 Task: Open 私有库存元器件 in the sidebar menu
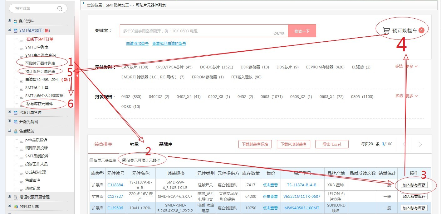click(x=39, y=104)
